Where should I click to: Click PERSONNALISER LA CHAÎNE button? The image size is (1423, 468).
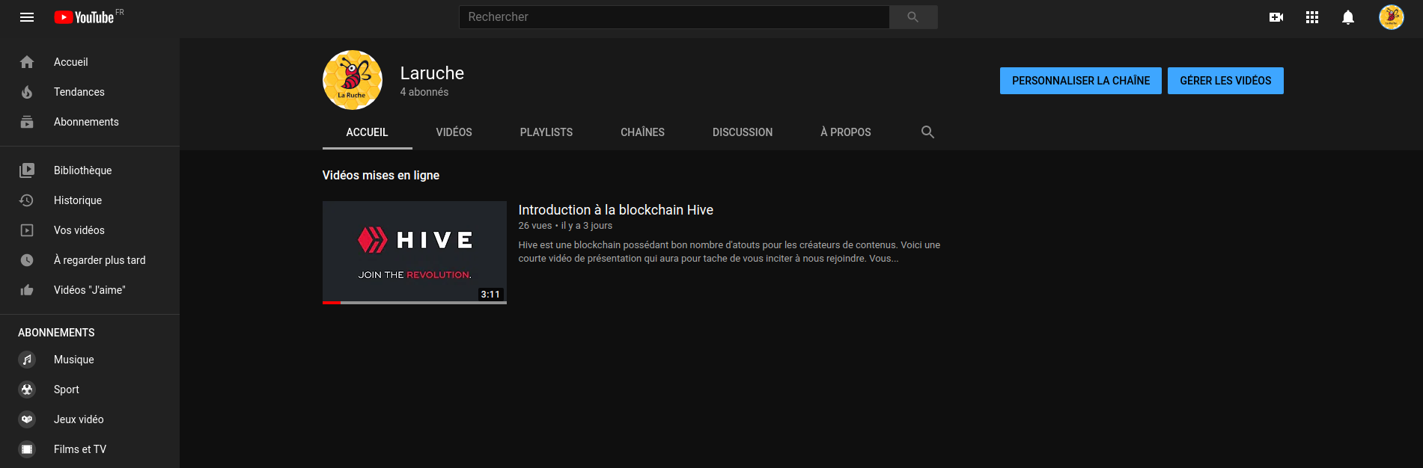(x=1081, y=81)
